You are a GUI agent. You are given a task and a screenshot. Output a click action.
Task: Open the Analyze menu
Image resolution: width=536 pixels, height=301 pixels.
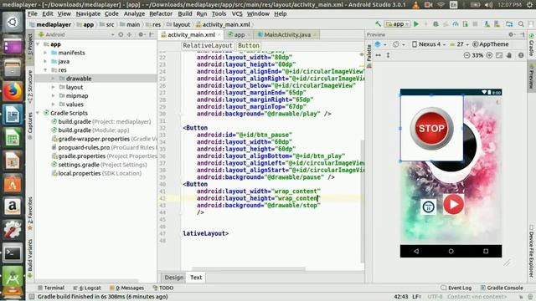(x=134, y=13)
